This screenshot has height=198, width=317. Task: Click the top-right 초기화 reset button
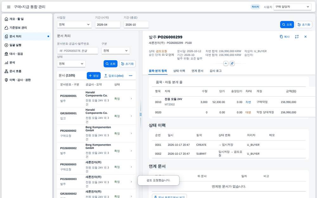(304, 25)
